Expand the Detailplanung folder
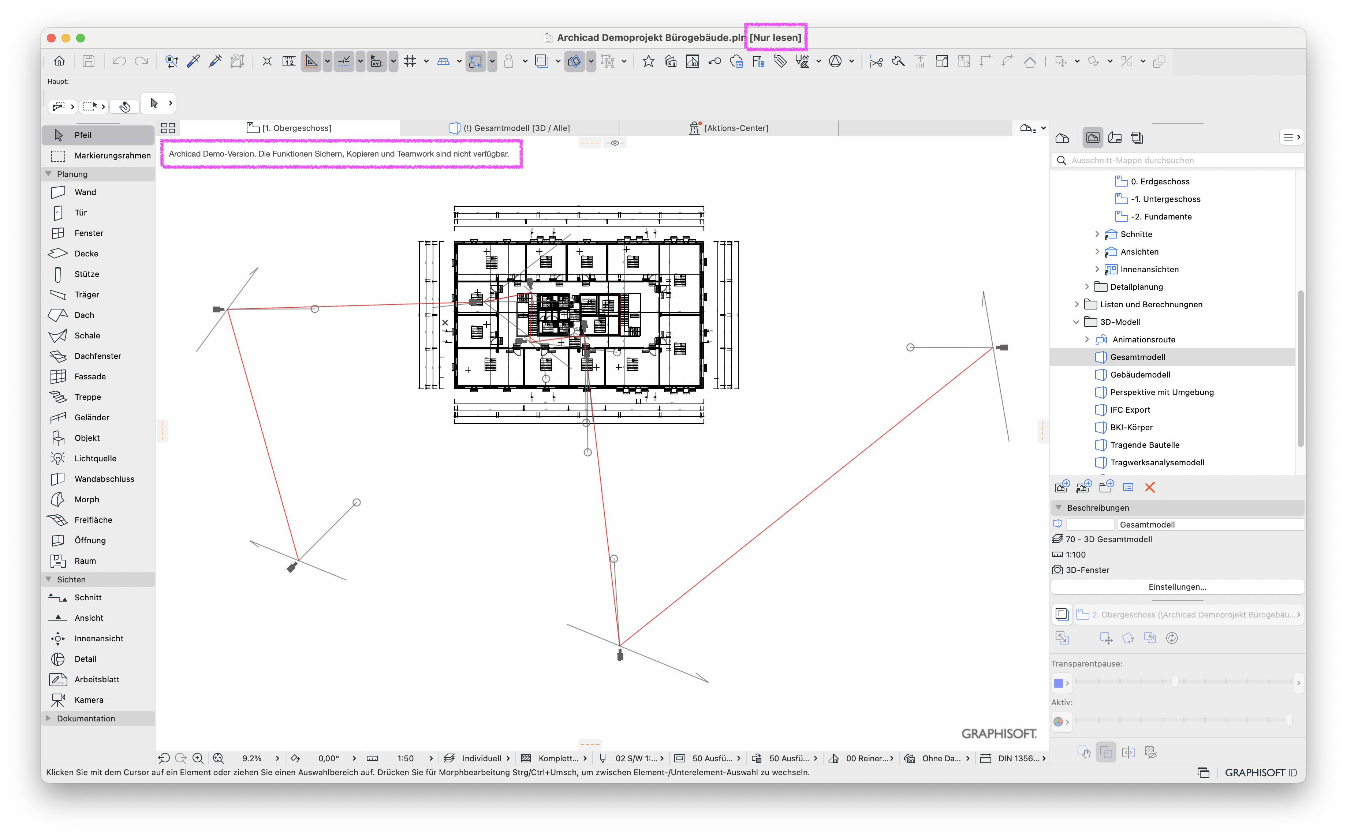 pyautogui.click(x=1087, y=287)
